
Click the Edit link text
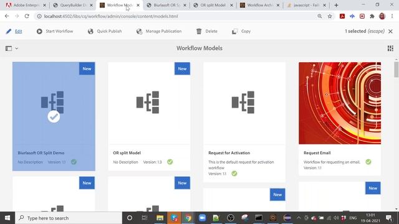pyautogui.click(x=18, y=31)
